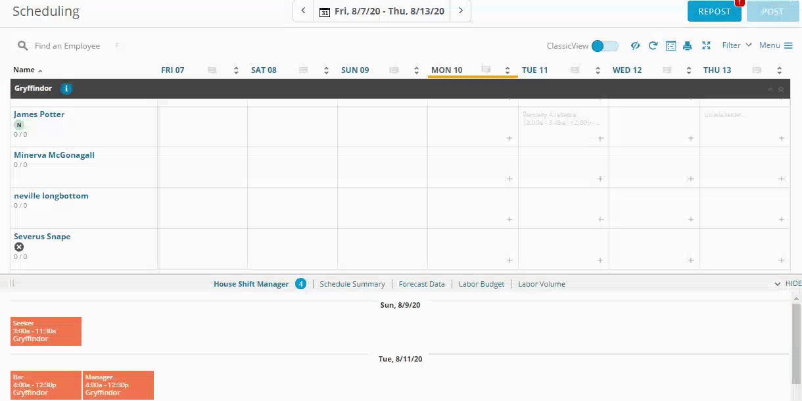Screen dimensions: 802x401
Task: Open the calendar date picker icon
Action: coord(324,11)
